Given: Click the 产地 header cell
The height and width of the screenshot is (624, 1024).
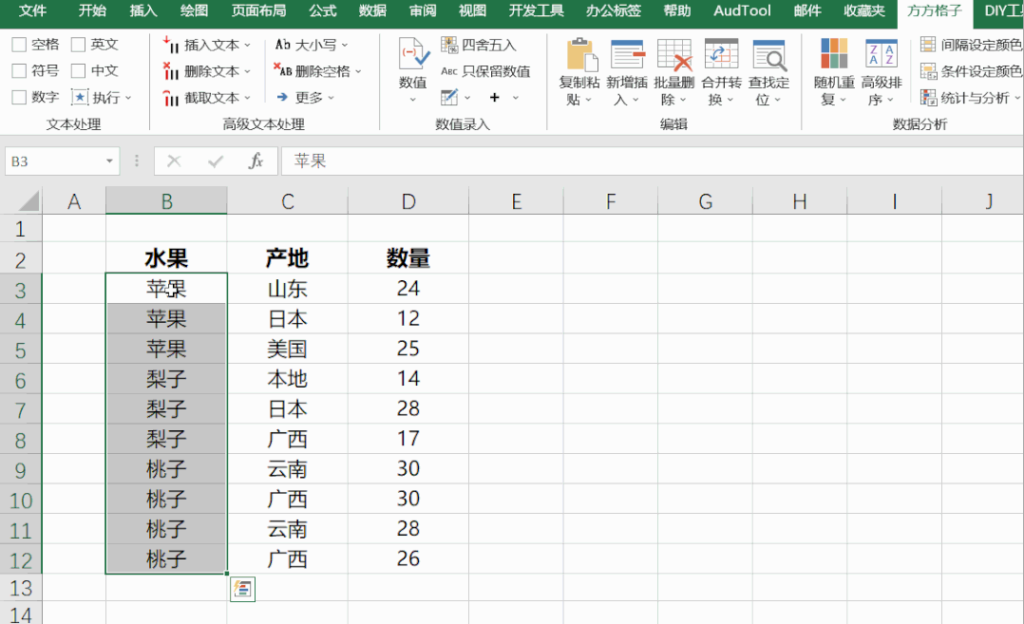Looking at the screenshot, I should [287, 258].
